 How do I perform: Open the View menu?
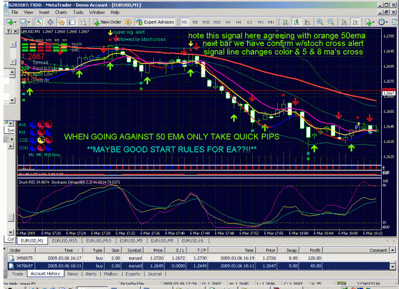pos(28,12)
